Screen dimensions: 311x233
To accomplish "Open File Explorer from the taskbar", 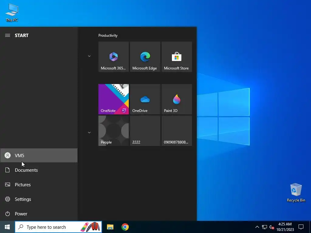I will coord(110,227).
